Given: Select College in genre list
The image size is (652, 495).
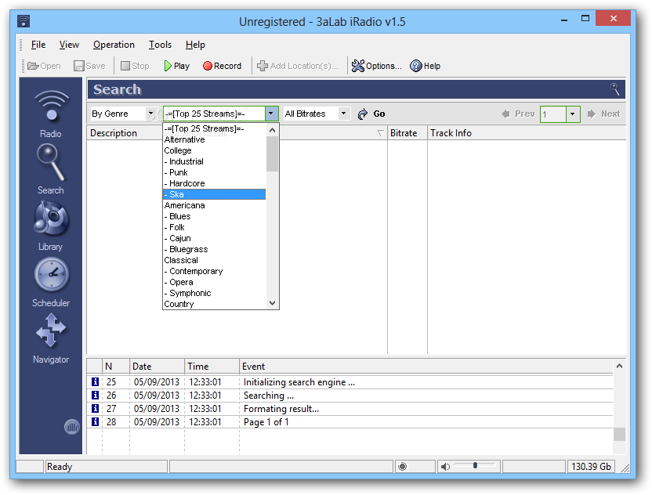Looking at the screenshot, I should [x=214, y=150].
